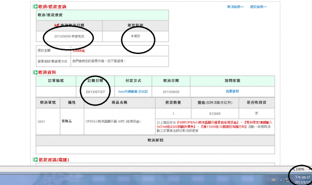Click the red checkmark beside 申請取消日期
Viewport: 312px width, 185px height.
point(57,25)
